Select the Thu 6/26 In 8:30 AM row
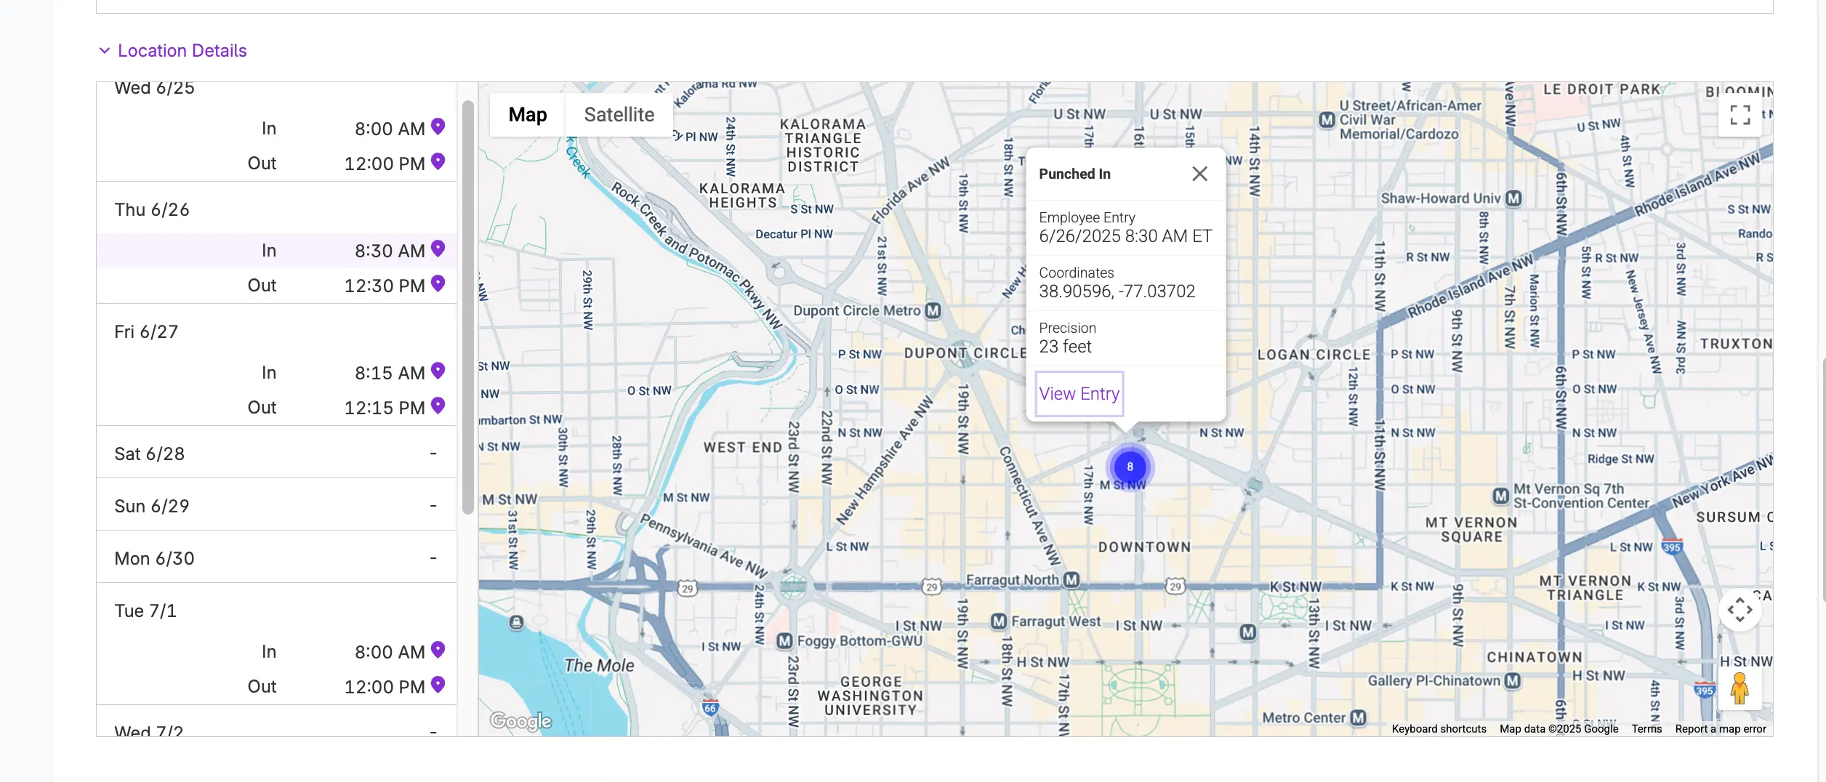This screenshot has width=1826, height=782. coord(277,251)
